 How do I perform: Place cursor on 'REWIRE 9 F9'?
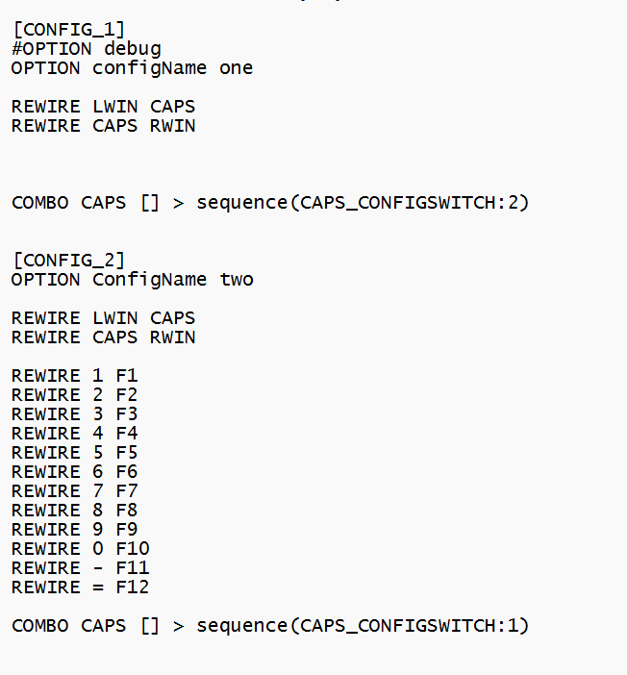[x=74, y=529]
